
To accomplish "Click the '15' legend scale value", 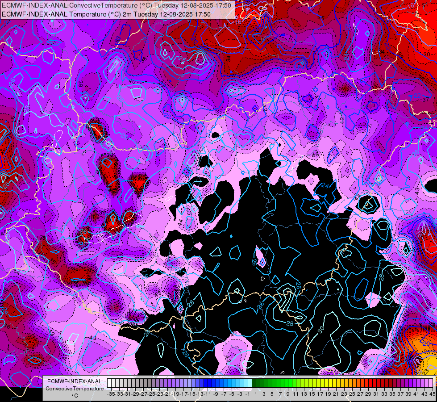I will pyautogui.click(x=312, y=394).
